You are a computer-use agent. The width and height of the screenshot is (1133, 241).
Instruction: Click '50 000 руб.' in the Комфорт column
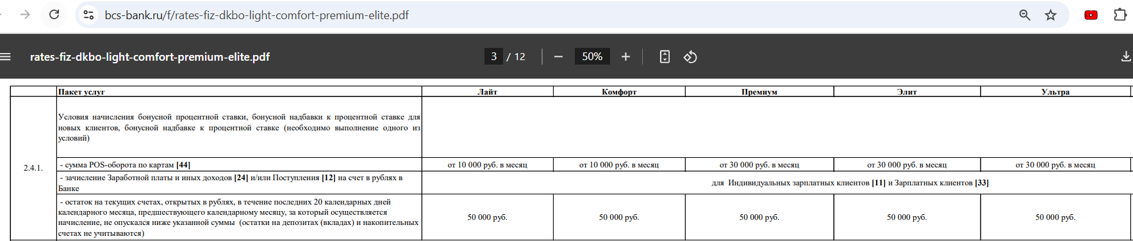point(619,217)
